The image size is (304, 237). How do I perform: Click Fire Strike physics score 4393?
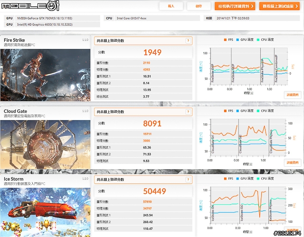coord(147,69)
